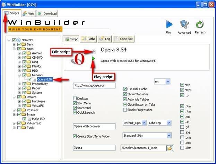
Task: Minimize the WinBuilder window
Action: [x=198, y=5]
